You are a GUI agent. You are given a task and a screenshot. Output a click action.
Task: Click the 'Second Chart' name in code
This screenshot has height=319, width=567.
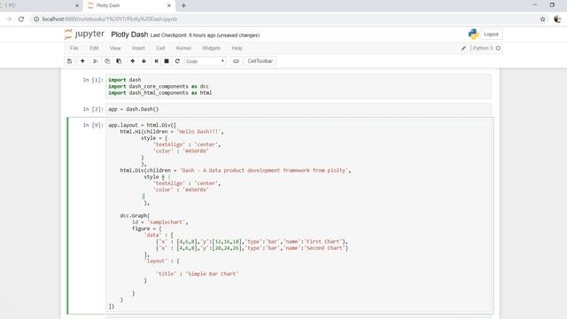point(324,248)
